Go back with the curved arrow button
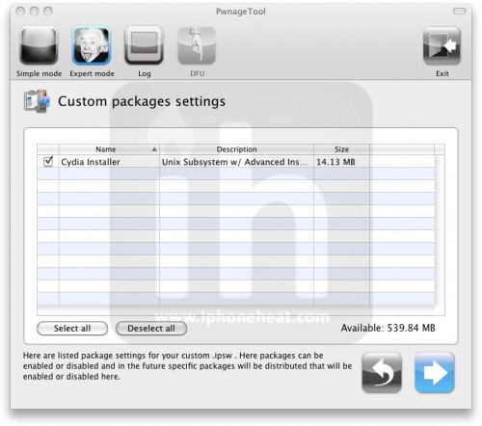 pyautogui.click(x=382, y=373)
